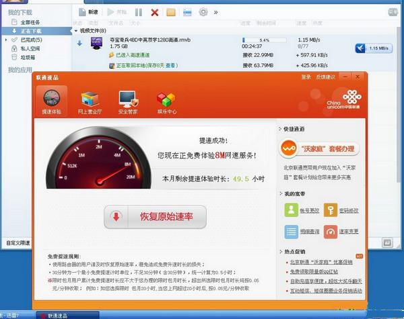Open 北京联通 沃家庭 优惠促销 link

321,262
